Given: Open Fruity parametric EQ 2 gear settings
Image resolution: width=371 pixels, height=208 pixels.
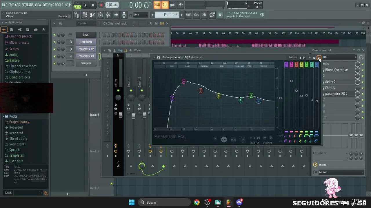Looking at the screenshot, I should tap(159, 57).
